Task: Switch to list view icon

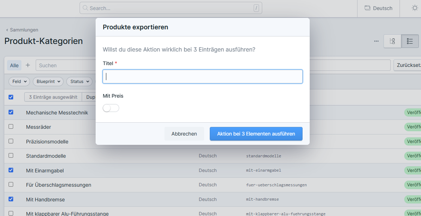Action: 410,41
